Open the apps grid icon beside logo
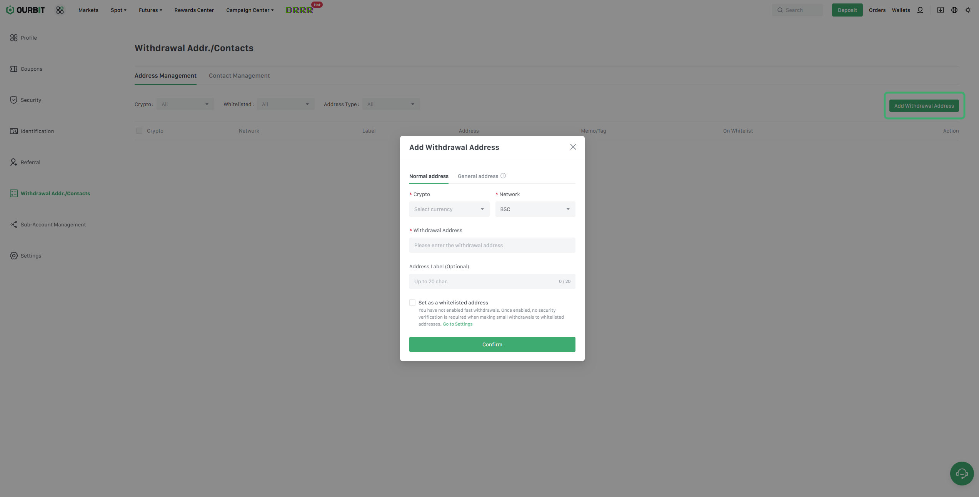 (60, 10)
